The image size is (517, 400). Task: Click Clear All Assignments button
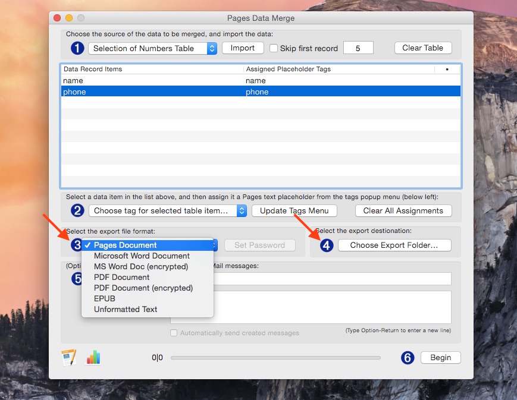[x=403, y=210]
